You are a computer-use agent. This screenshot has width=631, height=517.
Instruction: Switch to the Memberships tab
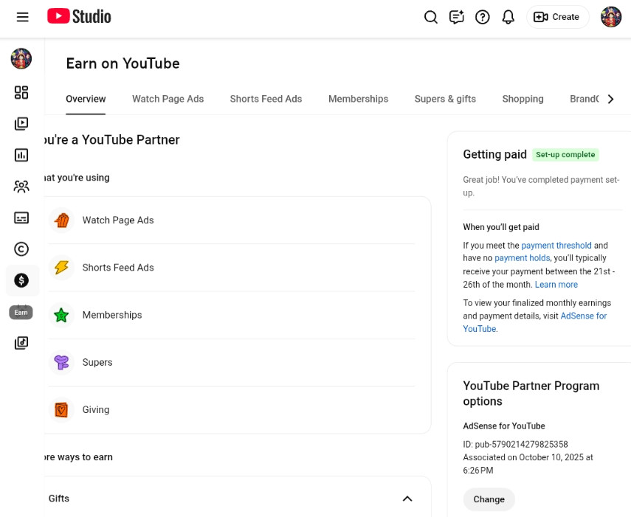click(x=358, y=99)
